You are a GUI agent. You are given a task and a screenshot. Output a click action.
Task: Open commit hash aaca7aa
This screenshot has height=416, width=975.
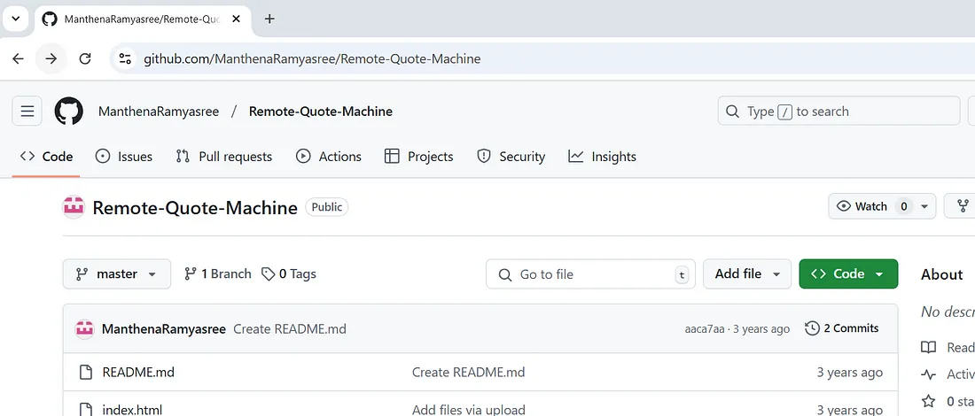[x=705, y=329]
